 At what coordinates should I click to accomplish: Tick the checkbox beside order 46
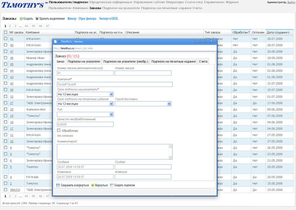pos(5,58)
